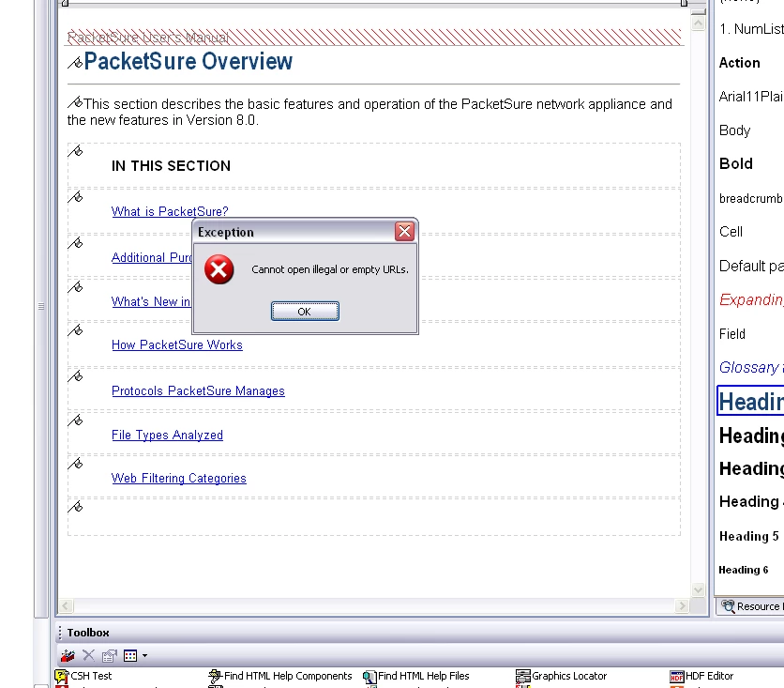Open the 'What is PacketSure?' link
Screen dimensions: 784x688
(x=170, y=211)
